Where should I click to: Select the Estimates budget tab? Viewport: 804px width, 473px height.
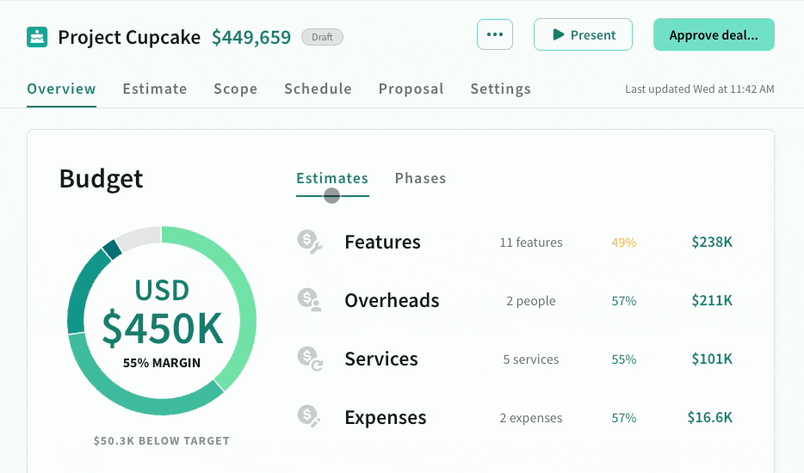(x=332, y=179)
